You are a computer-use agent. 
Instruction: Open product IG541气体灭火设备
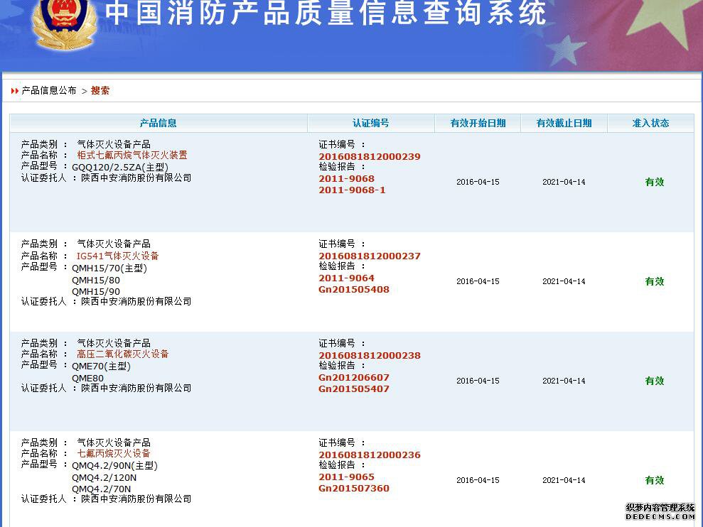(x=118, y=256)
